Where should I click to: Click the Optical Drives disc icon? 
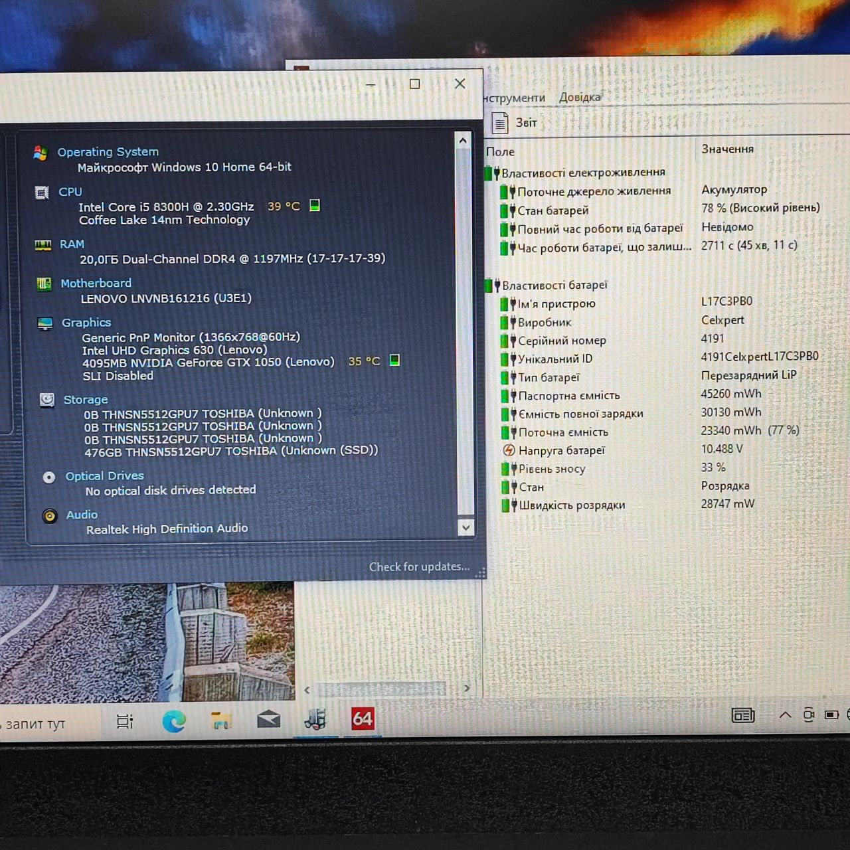pyautogui.click(x=48, y=477)
